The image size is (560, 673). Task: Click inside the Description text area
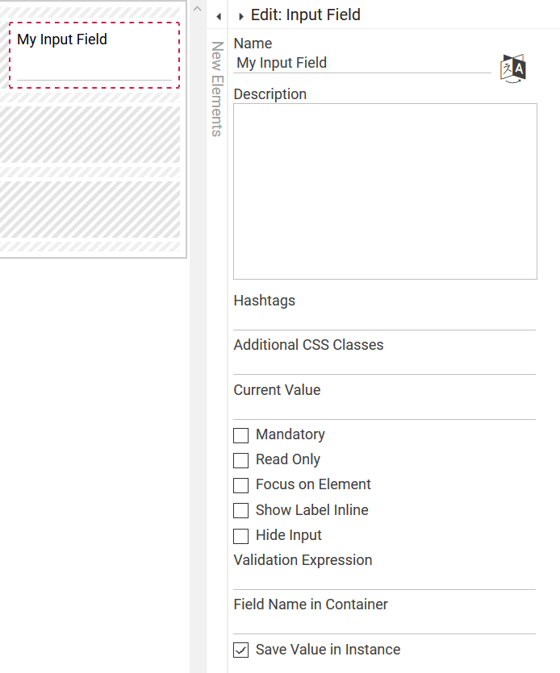tap(385, 191)
